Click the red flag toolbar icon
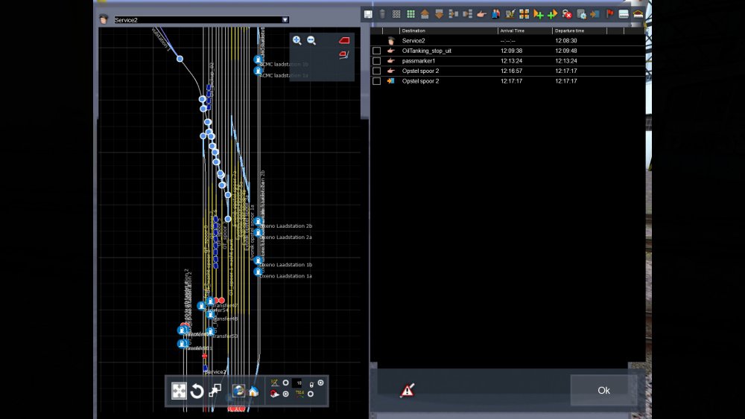The width and height of the screenshot is (745, 419). [609, 13]
